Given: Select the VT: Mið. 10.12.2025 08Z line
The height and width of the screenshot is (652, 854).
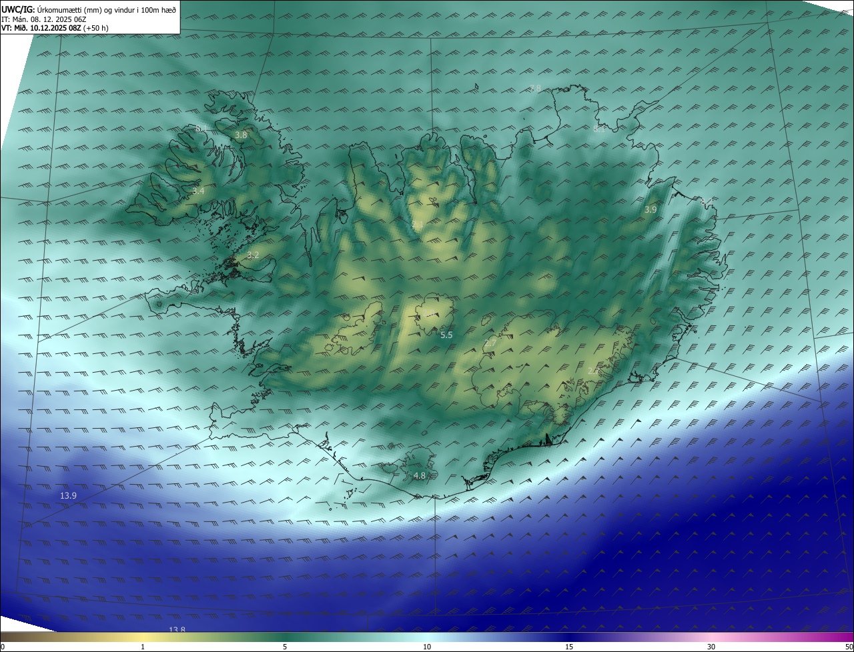Looking at the screenshot, I should (x=55, y=28).
